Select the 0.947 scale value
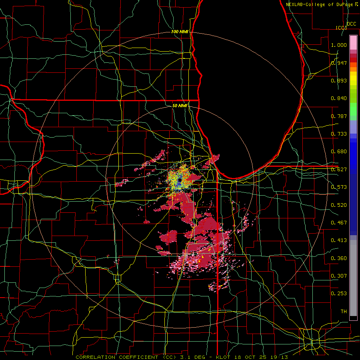This screenshot has width=360, height=360. tap(339, 63)
